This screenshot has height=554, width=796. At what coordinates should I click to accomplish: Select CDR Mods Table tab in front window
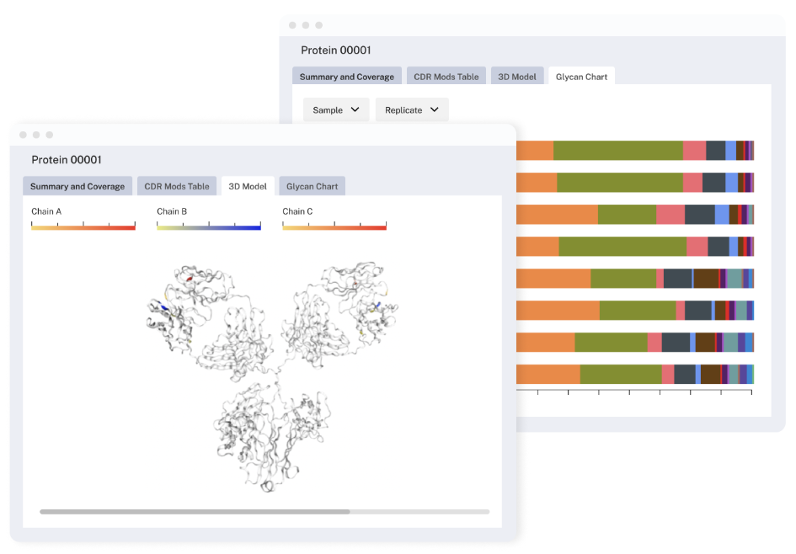(x=177, y=186)
